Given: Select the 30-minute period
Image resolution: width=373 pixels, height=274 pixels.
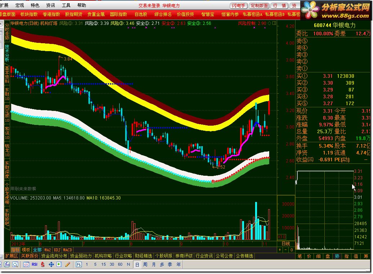Looking at the screenshot, I should (x=112, y=265).
